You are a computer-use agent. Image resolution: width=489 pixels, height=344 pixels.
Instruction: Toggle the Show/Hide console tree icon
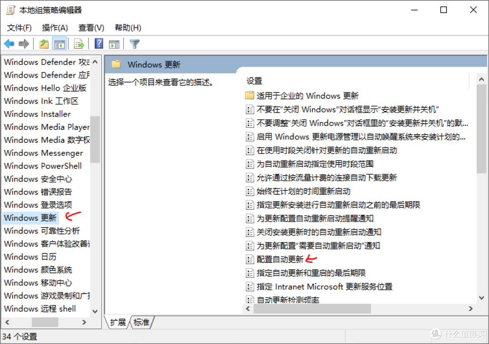click(x=59, y=44)
